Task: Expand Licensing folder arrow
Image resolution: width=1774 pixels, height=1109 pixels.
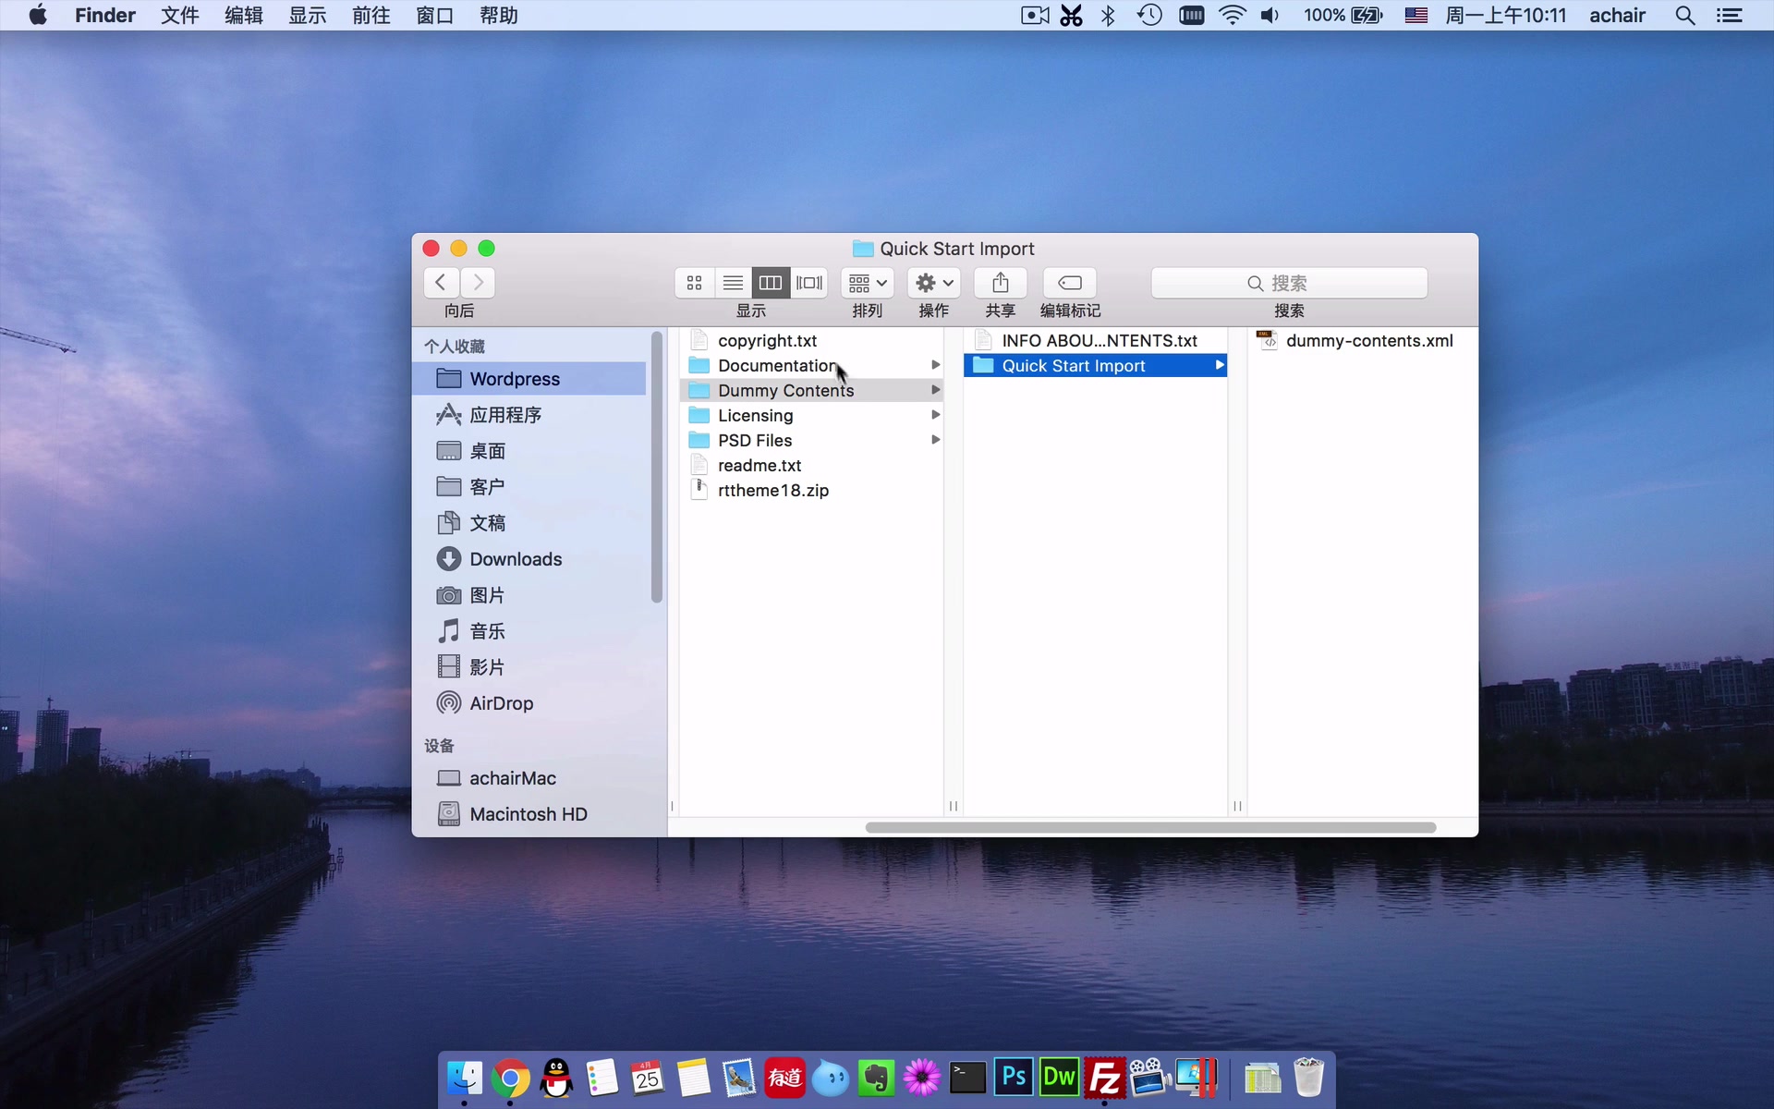Action: coord(935,415)
